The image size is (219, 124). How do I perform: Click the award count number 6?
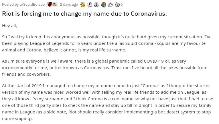pyautogui.click(x=121, y=5)
